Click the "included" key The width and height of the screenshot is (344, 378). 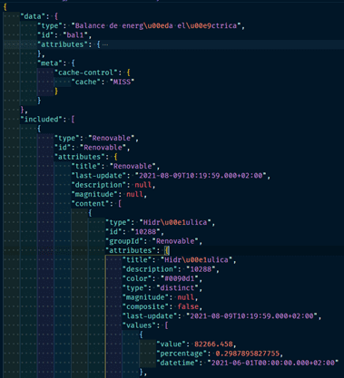pos(41,120)
